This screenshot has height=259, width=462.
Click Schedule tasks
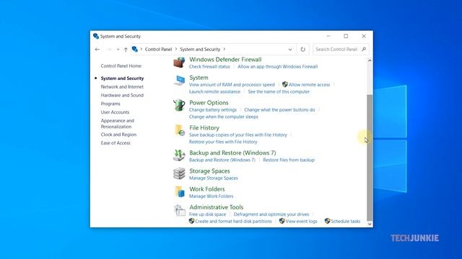tap(345, 222)
